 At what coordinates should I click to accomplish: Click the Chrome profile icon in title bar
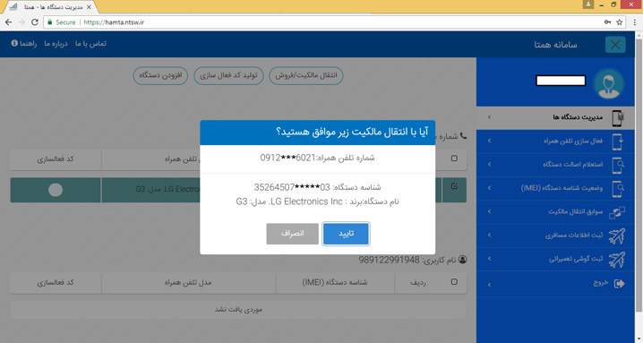click(x=588, y=4)
